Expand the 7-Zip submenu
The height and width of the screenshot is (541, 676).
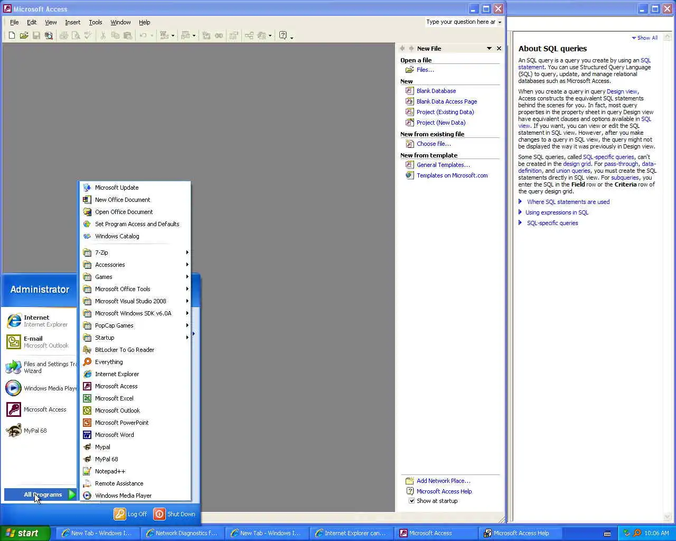135,253
